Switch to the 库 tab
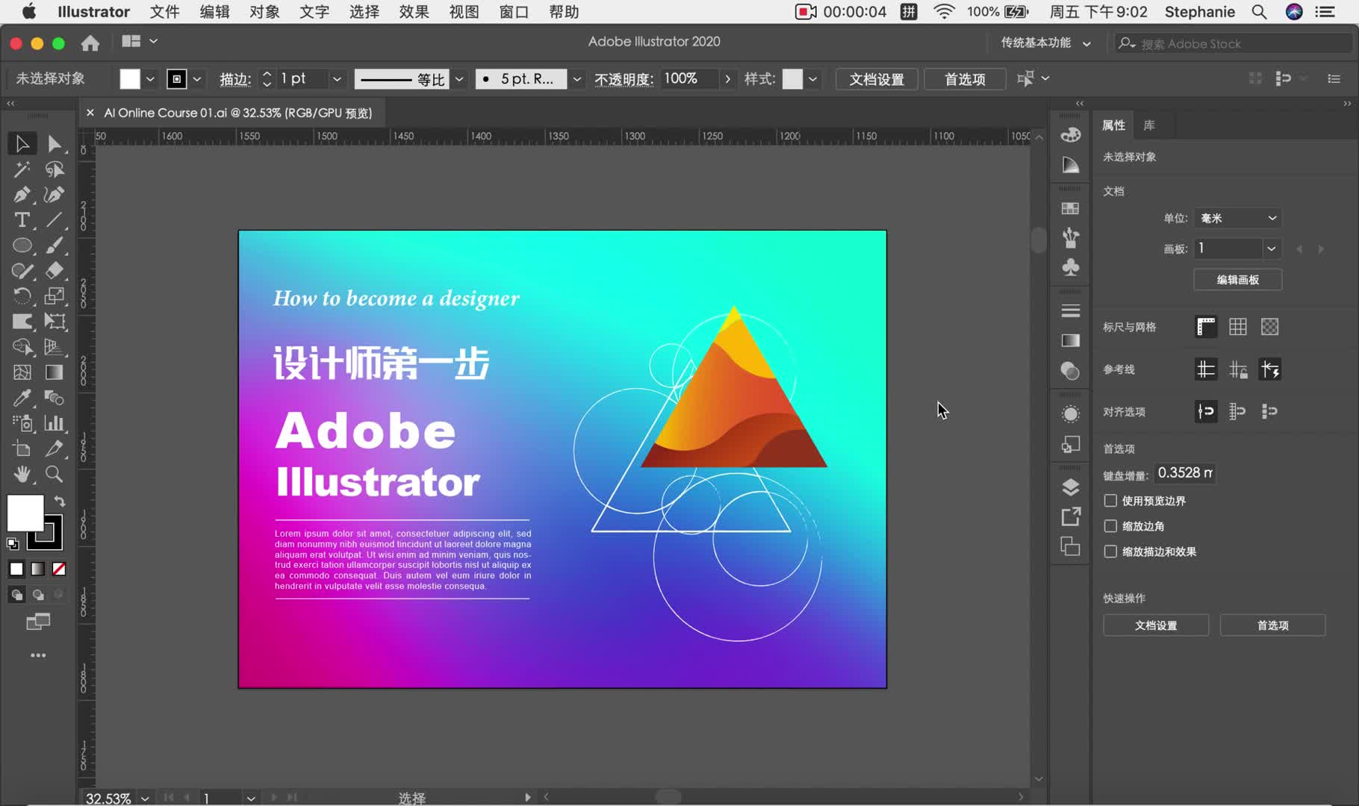This screenshot has width=1359, height=806. point(1150,125)
